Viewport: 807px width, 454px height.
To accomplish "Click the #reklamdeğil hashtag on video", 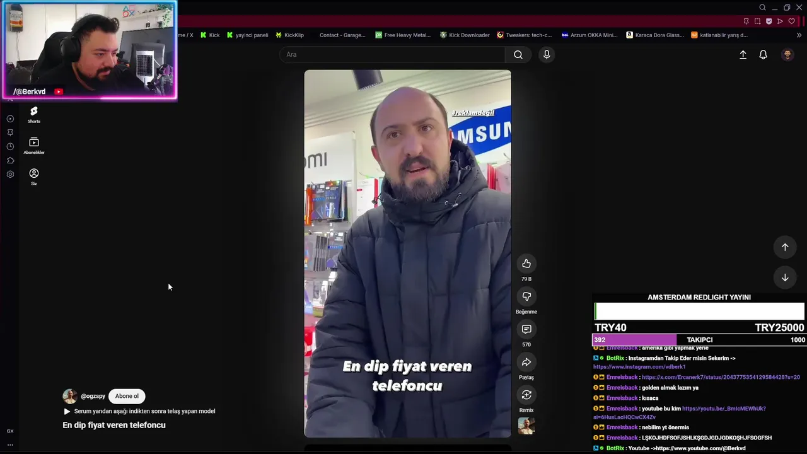I will point(473,113).
